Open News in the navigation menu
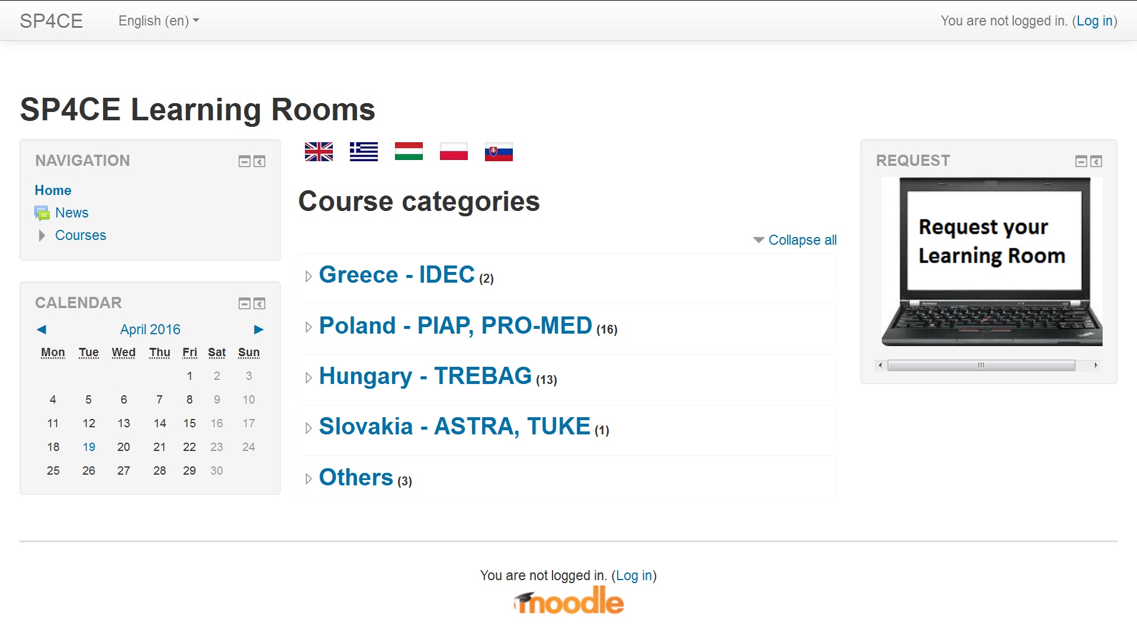Viewport: 1137px width, 640px height. click(x=72, y=213)
